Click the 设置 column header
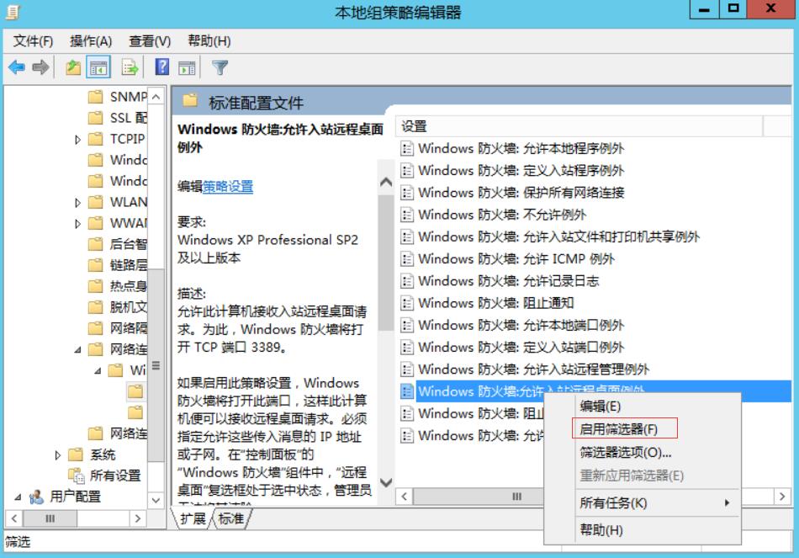Image resolution: width=799 pixels, height=558 pixels. pos(579,126)
